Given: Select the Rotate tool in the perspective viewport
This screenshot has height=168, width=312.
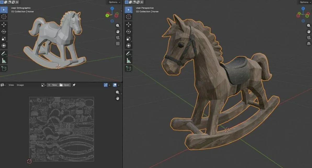Looking at the screenshot, I should 129,32.
